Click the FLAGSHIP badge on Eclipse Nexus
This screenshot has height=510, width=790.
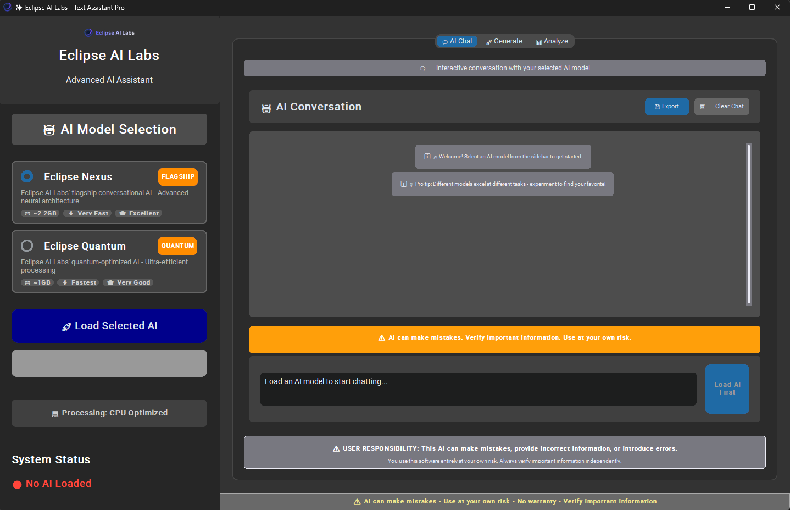pyautogui.click(x=177, y=177)
